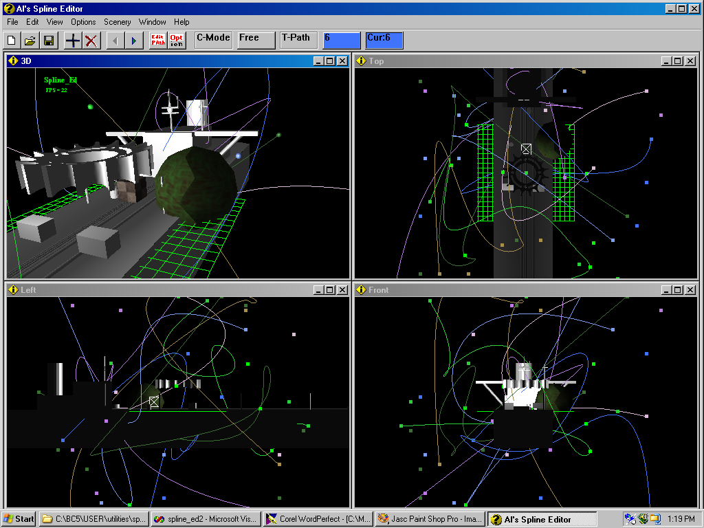Open the Option toolbar icon

click(x=177, y=41)
